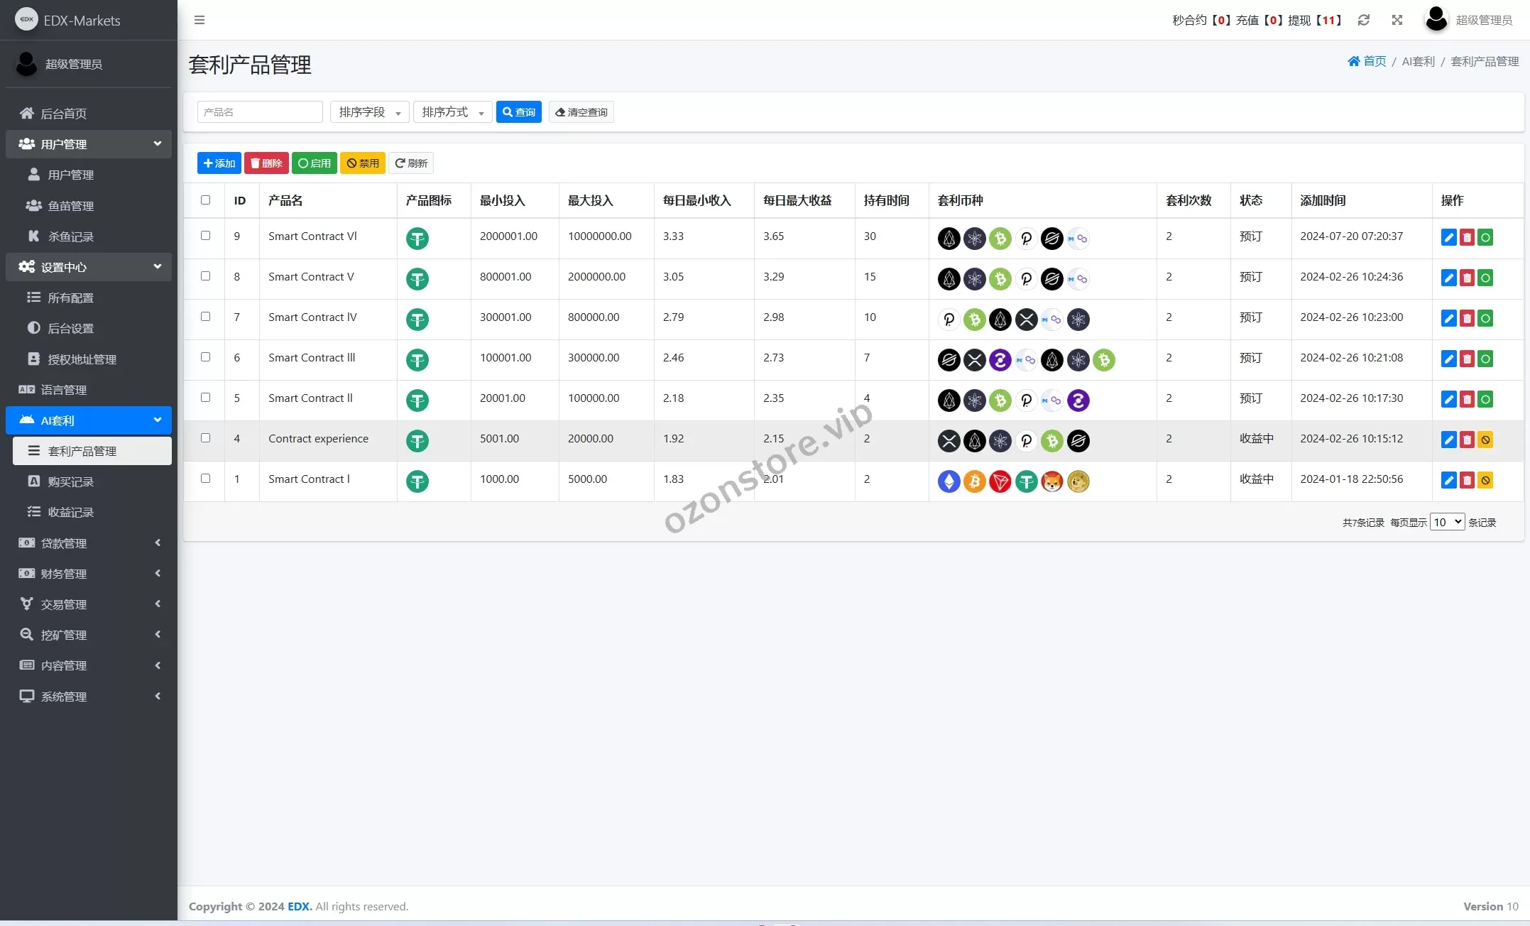1530x926 pixels.
Task: Click the green enable icon for Smart Contract IV
Action: [1485, 318]
